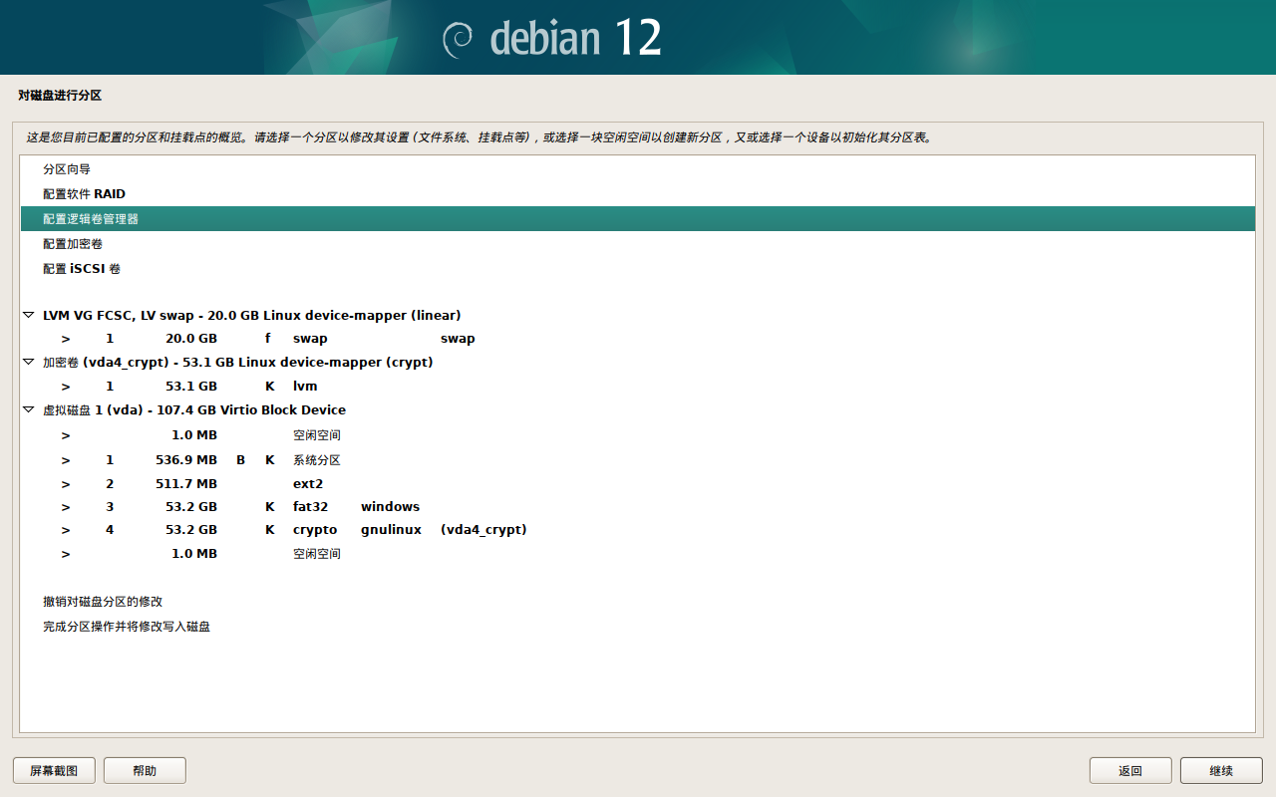Select the crypto gnulinux partition

637,530
